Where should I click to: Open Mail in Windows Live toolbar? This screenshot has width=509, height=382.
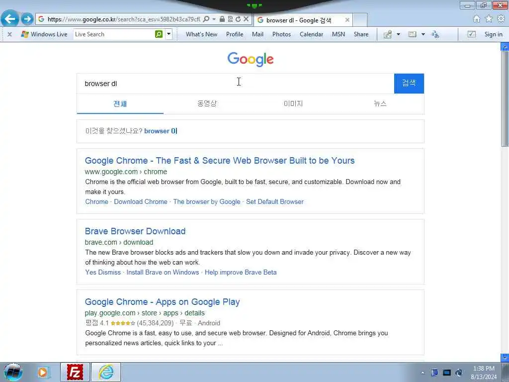coord(258,34)
